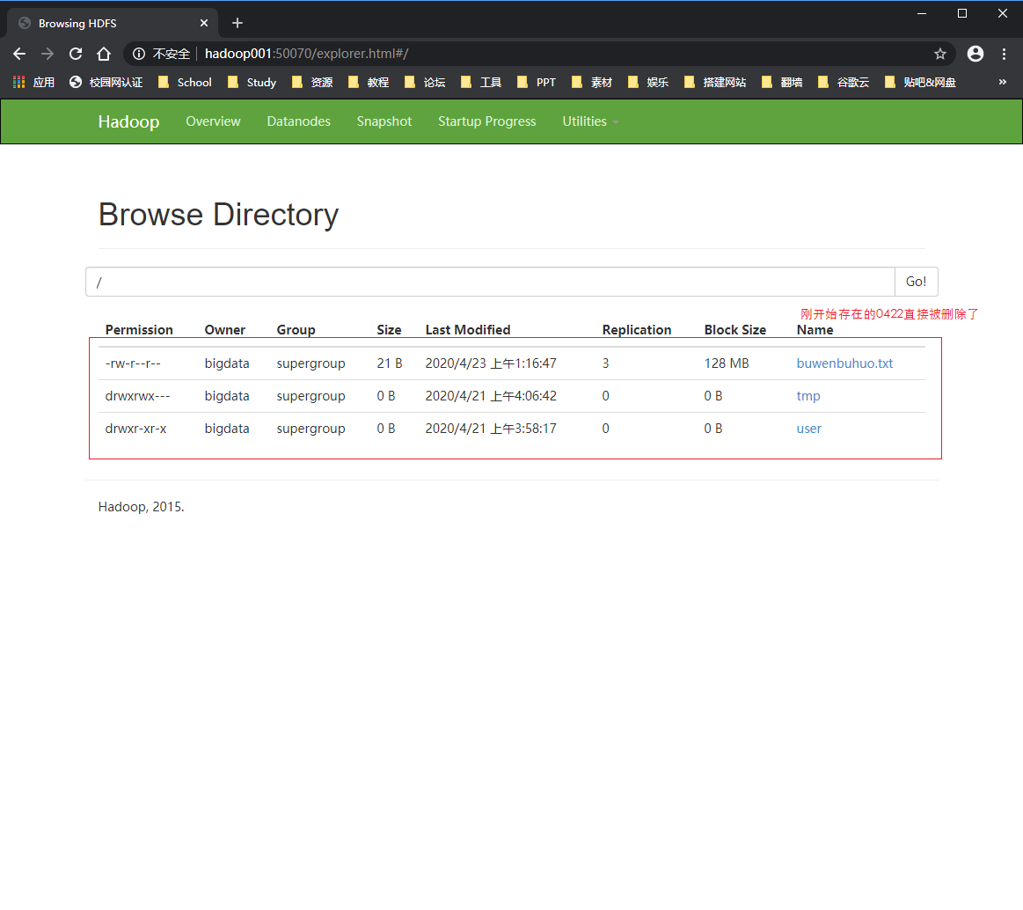Click the Last Modified column header

(468, 330)
